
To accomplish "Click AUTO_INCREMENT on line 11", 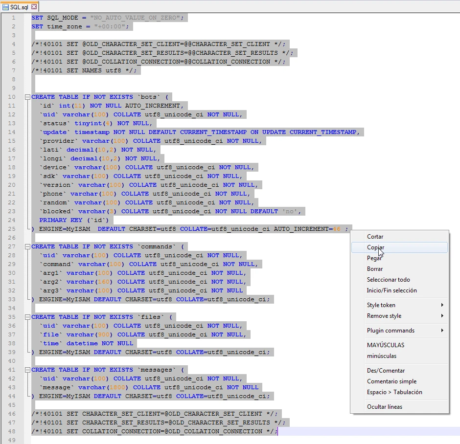I will (153, 106).
